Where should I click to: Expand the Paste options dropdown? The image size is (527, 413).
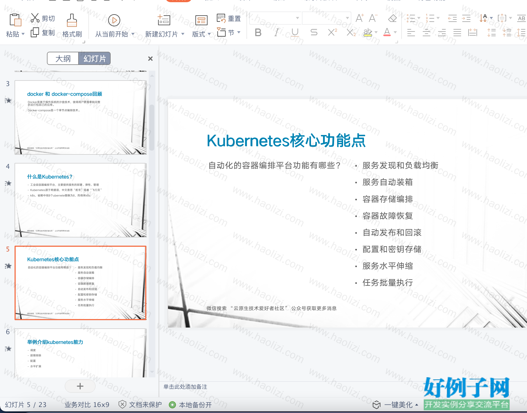click(23, 34)
